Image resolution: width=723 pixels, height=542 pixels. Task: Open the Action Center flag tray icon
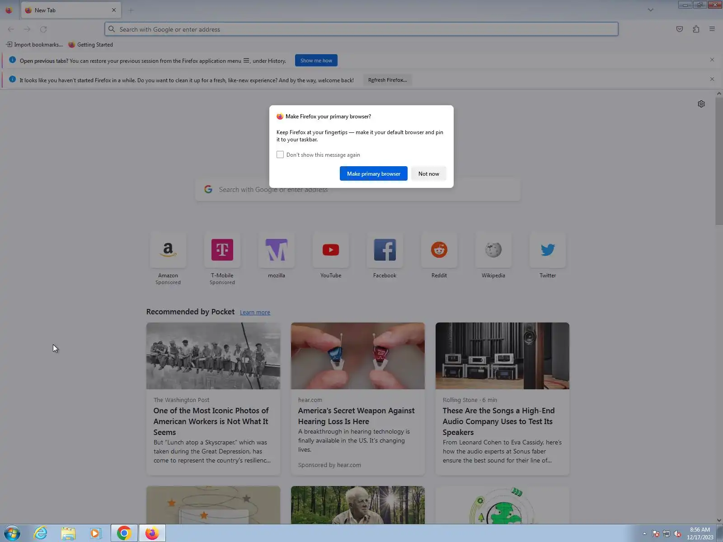656,534
